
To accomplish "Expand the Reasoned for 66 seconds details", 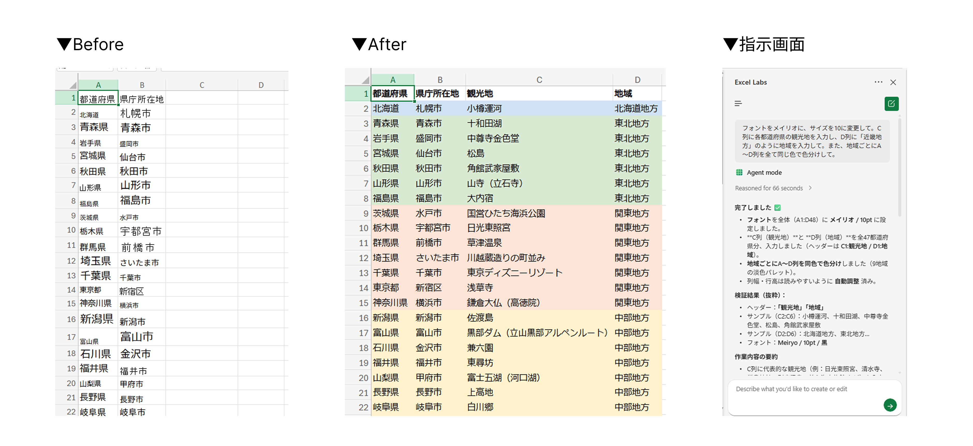I will coord(769,188).
